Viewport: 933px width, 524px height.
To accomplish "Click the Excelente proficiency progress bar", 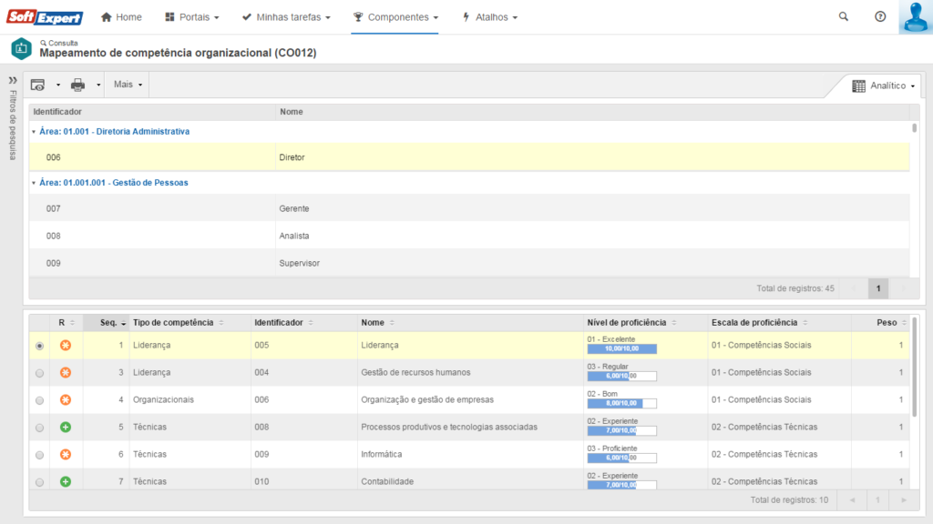I will click(621, 349).
